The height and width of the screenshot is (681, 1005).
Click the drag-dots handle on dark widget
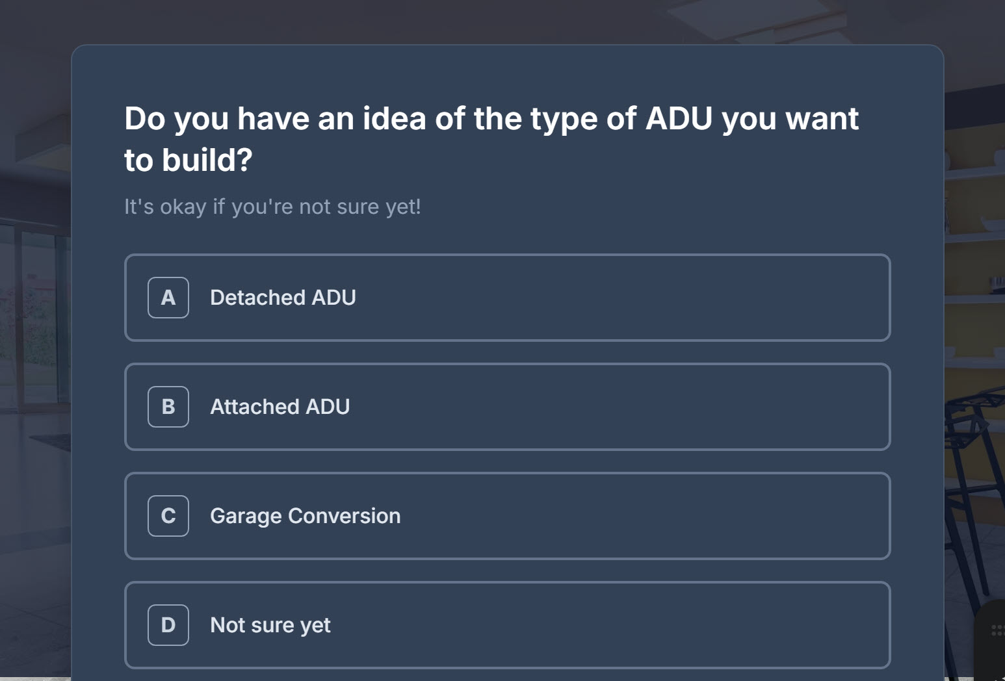(x=997, y=630)
